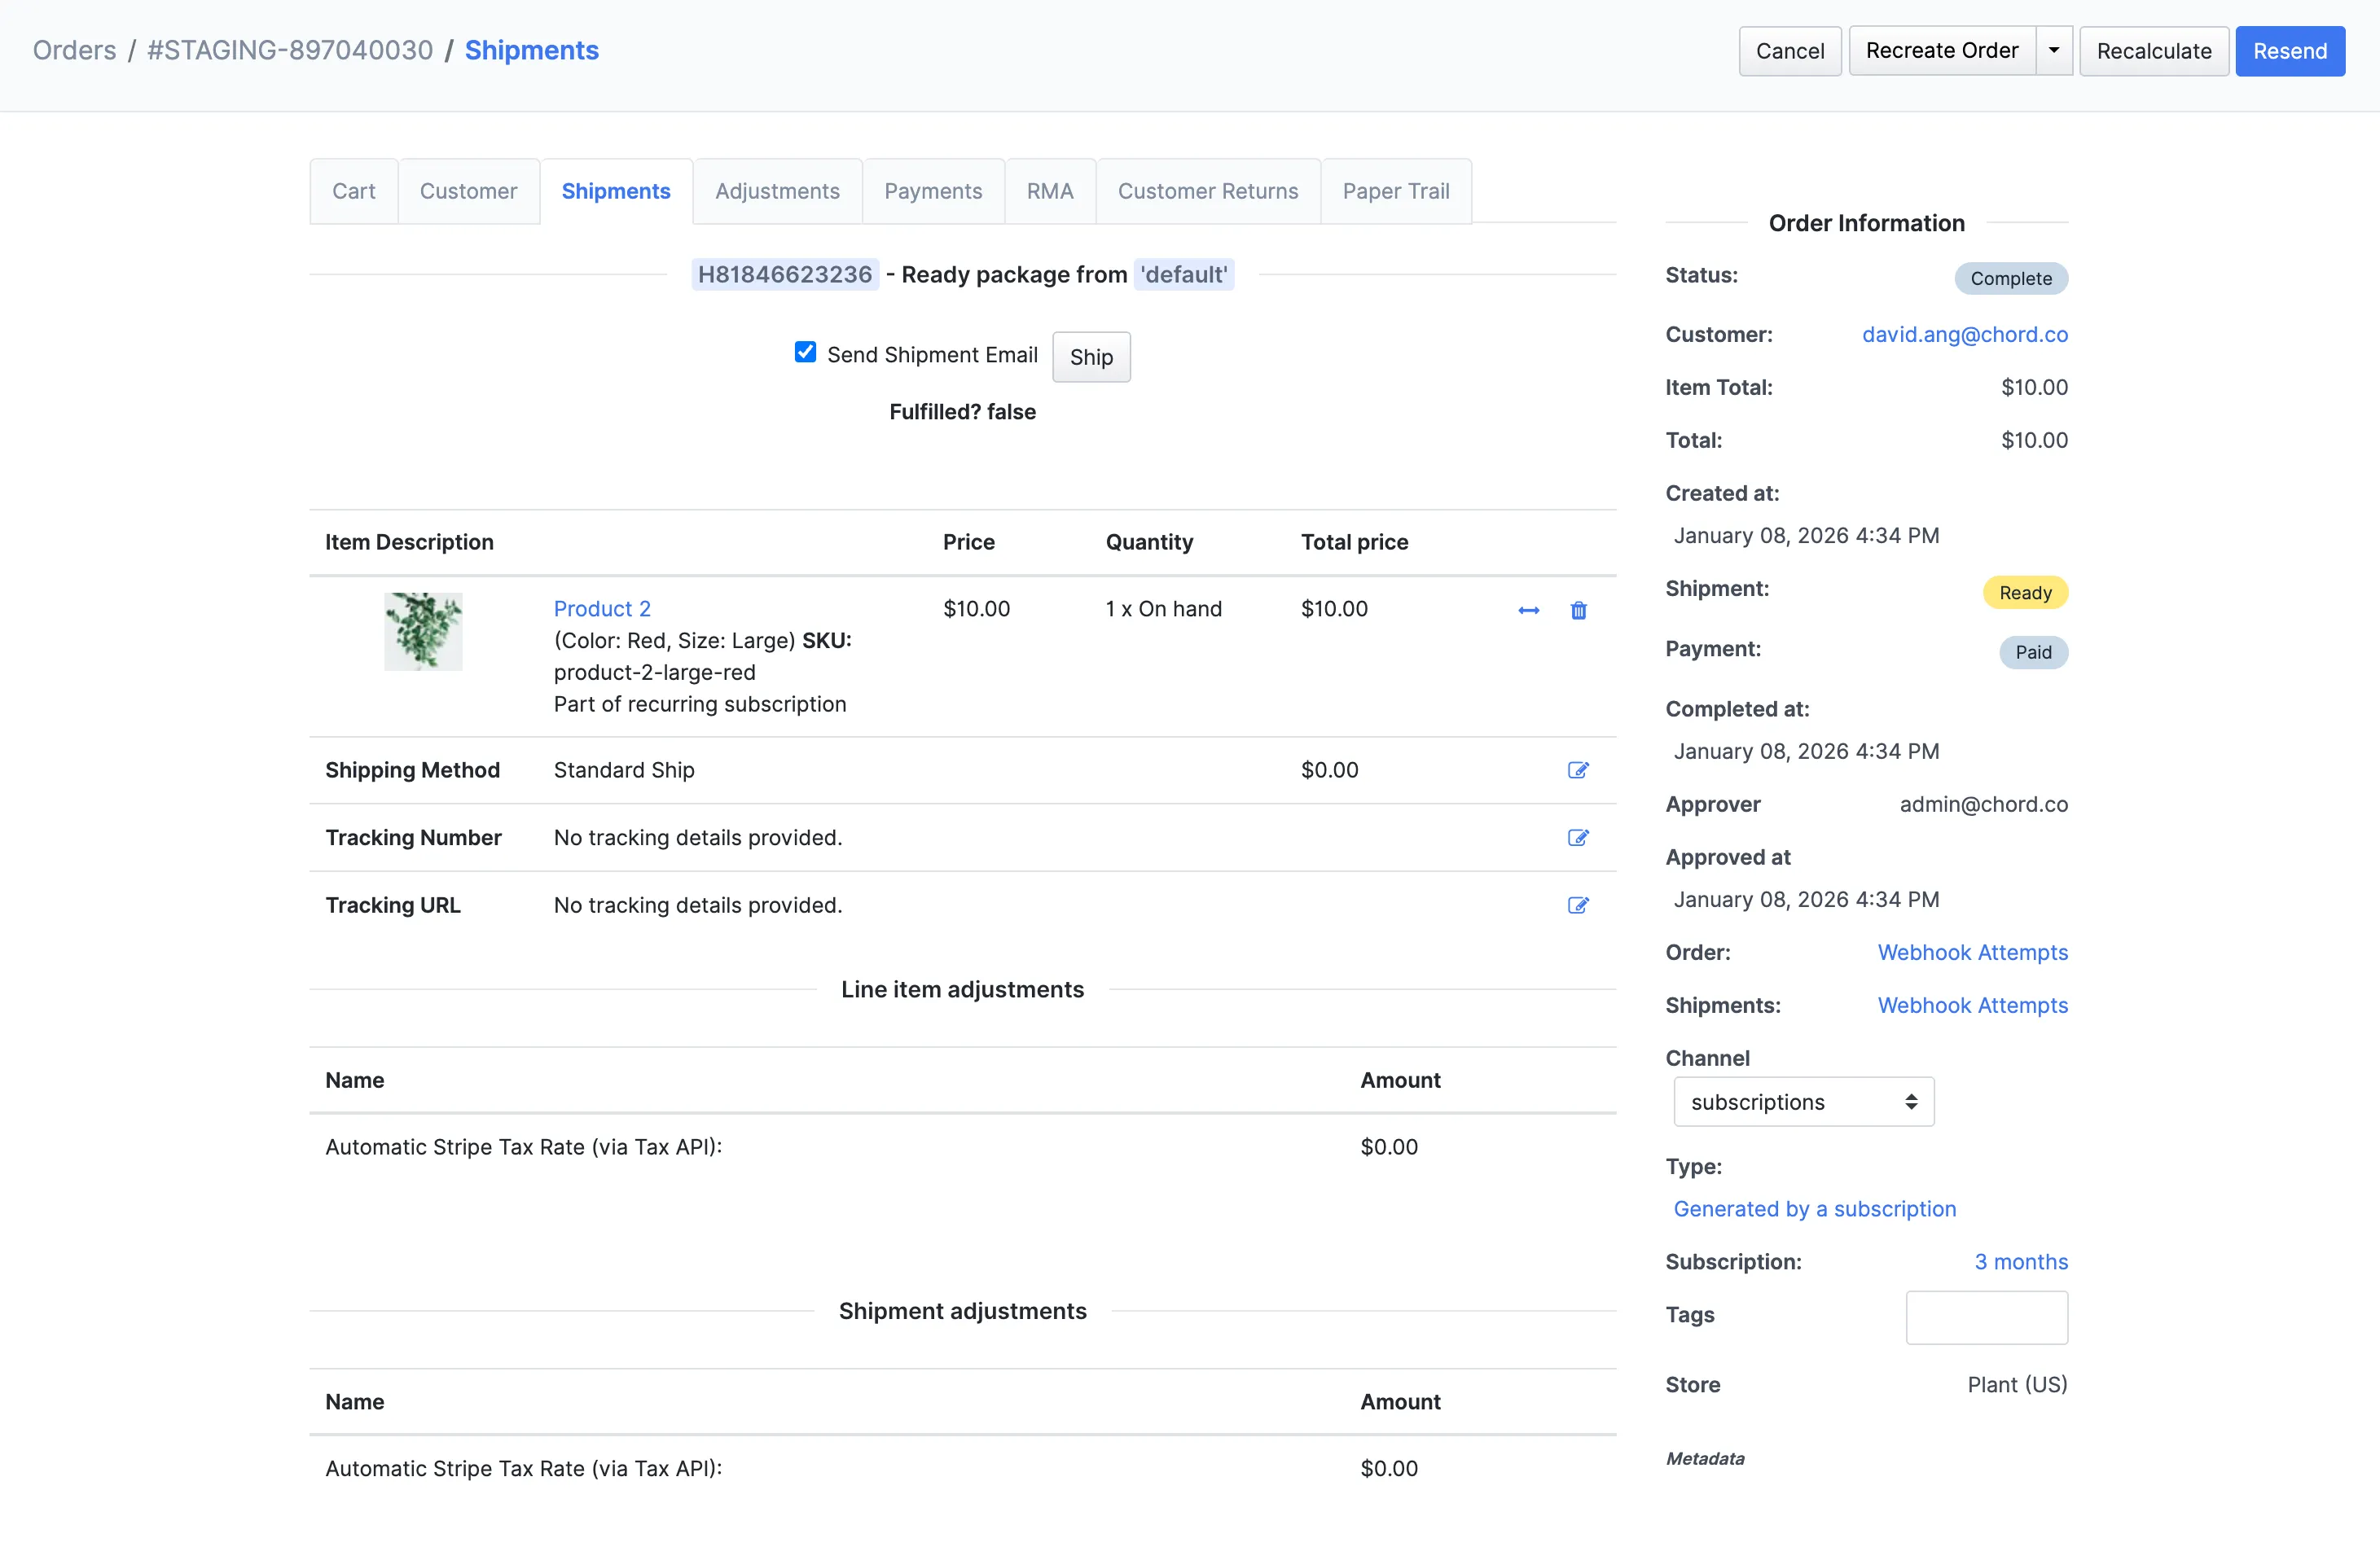Open customer david.ang@chord.co link
Screen dimensions: 2380x1547
(x=1964, y=335)
